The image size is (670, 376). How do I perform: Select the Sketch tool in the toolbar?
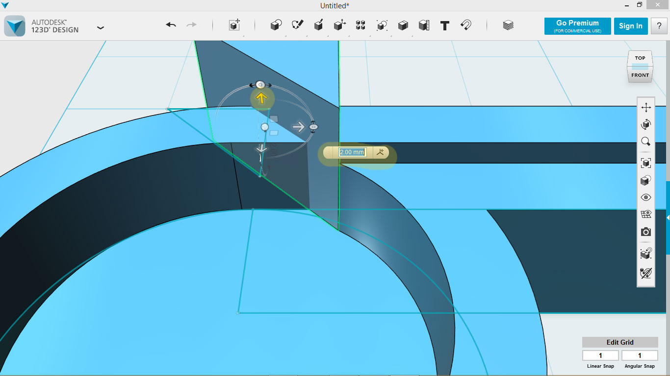pos(296,25)
